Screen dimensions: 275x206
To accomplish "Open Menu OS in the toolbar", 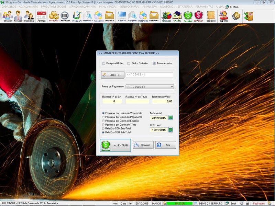I will coord(77,16).
